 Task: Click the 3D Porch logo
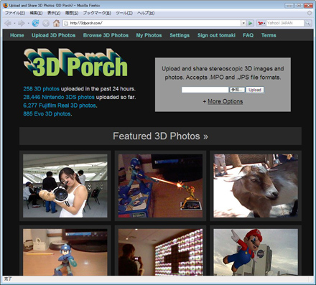(75, 62)
